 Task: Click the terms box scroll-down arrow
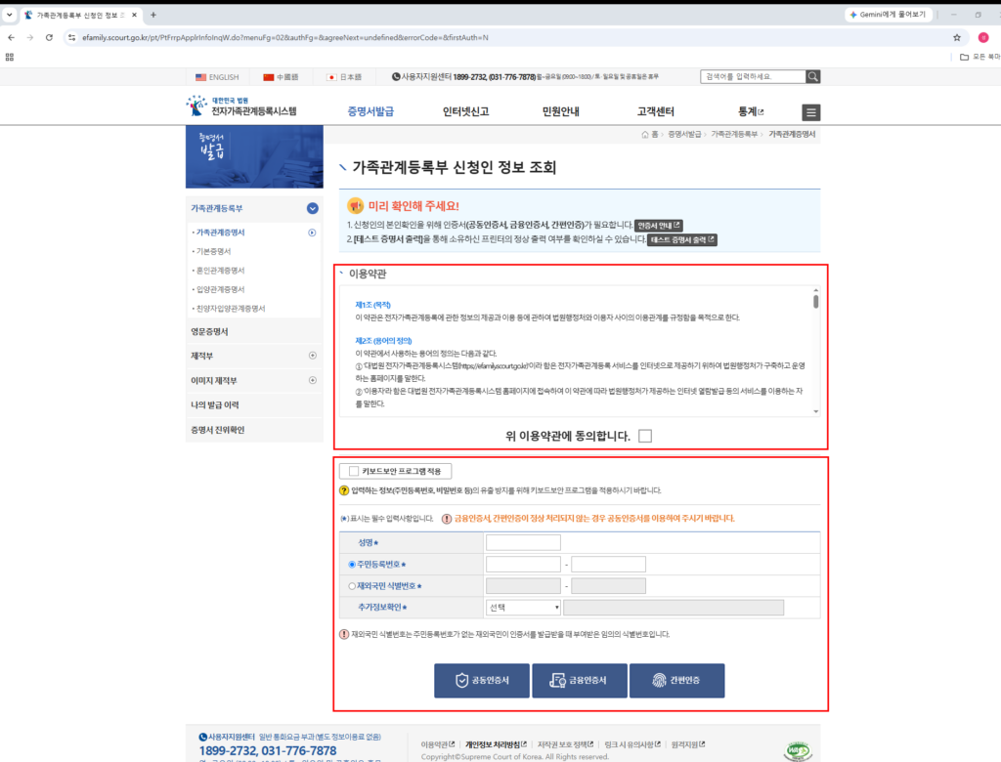(816, 411)
